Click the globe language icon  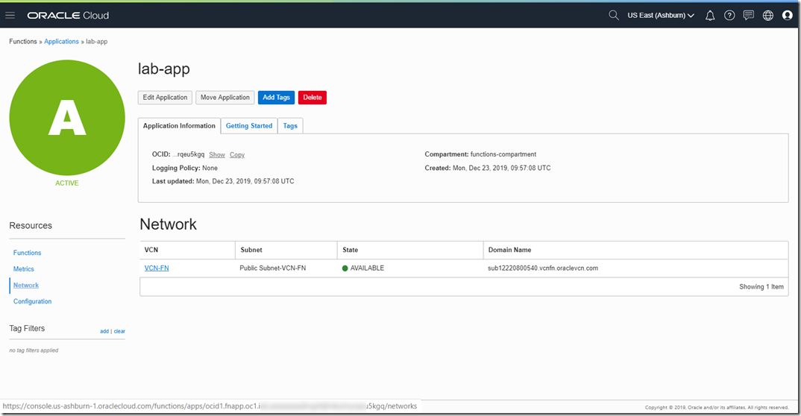768,16
